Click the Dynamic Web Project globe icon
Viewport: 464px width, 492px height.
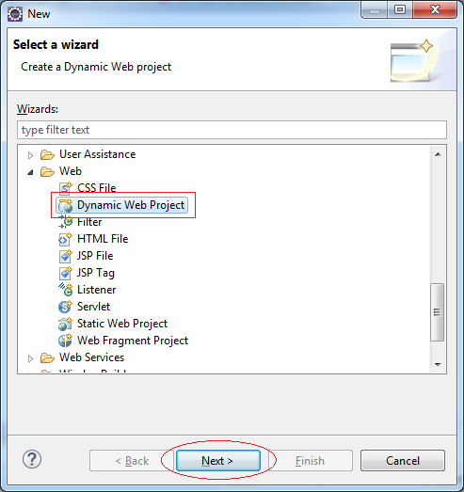coord(65,205)
